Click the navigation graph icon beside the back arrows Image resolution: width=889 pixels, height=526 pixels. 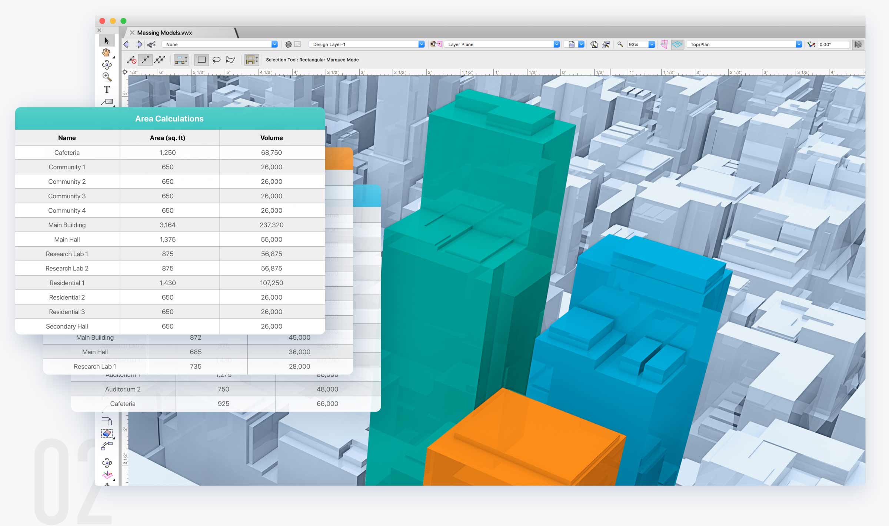coord(151,44)
